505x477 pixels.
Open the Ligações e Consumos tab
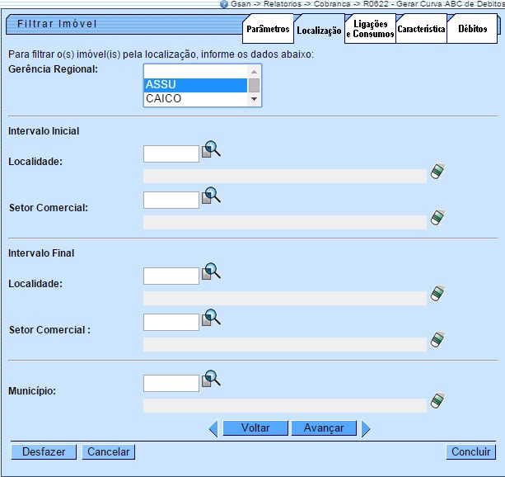pyautogui.click(x=369, y=30)
